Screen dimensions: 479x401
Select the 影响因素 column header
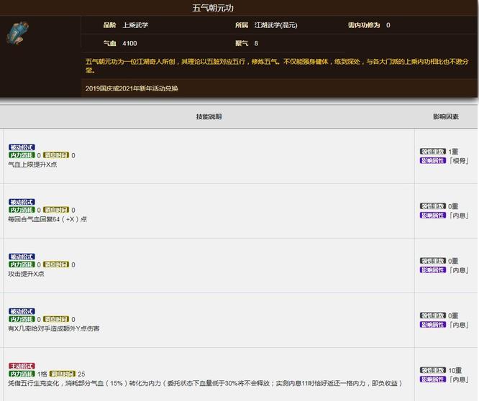[x=446, y=116]
